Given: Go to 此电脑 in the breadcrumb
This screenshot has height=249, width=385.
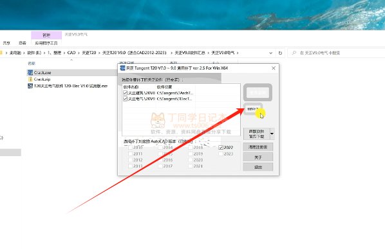Looking at the screenshot, I should click(x=15, y=53).
